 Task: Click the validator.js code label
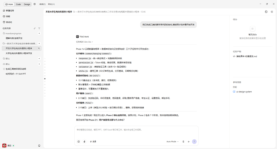point(86,67)
